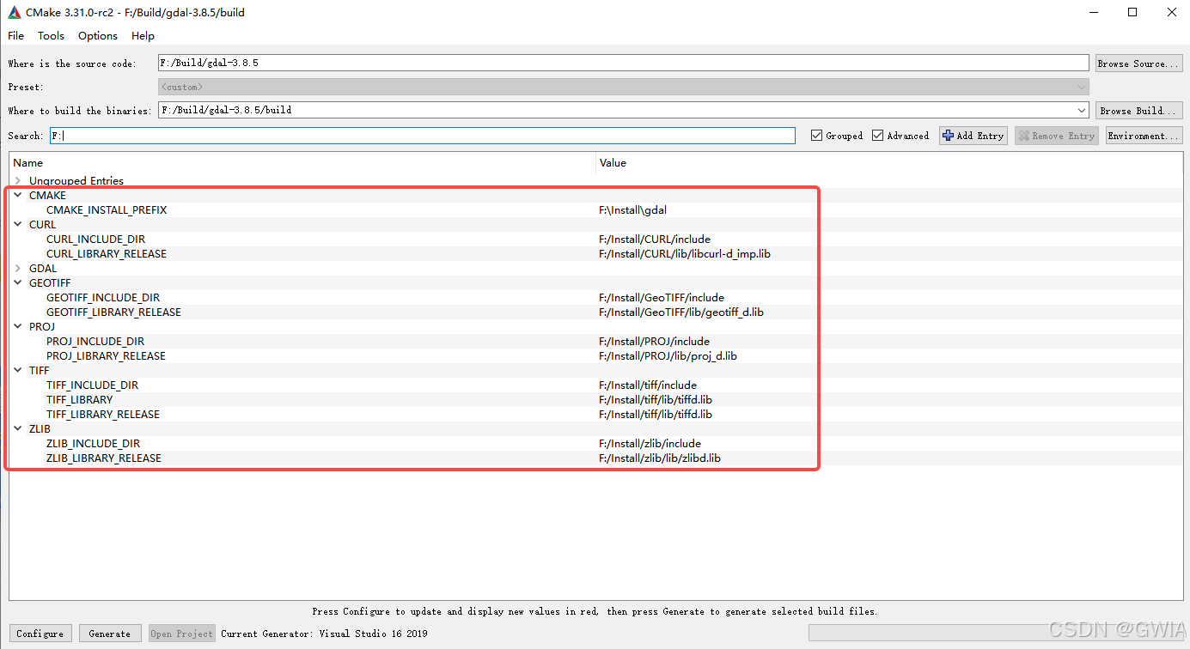The width and height of the screenshot is (1190, 649).
Task: Select CURL_LIBRARY_RELEASE entry
Action: click(x=107, y=254)
